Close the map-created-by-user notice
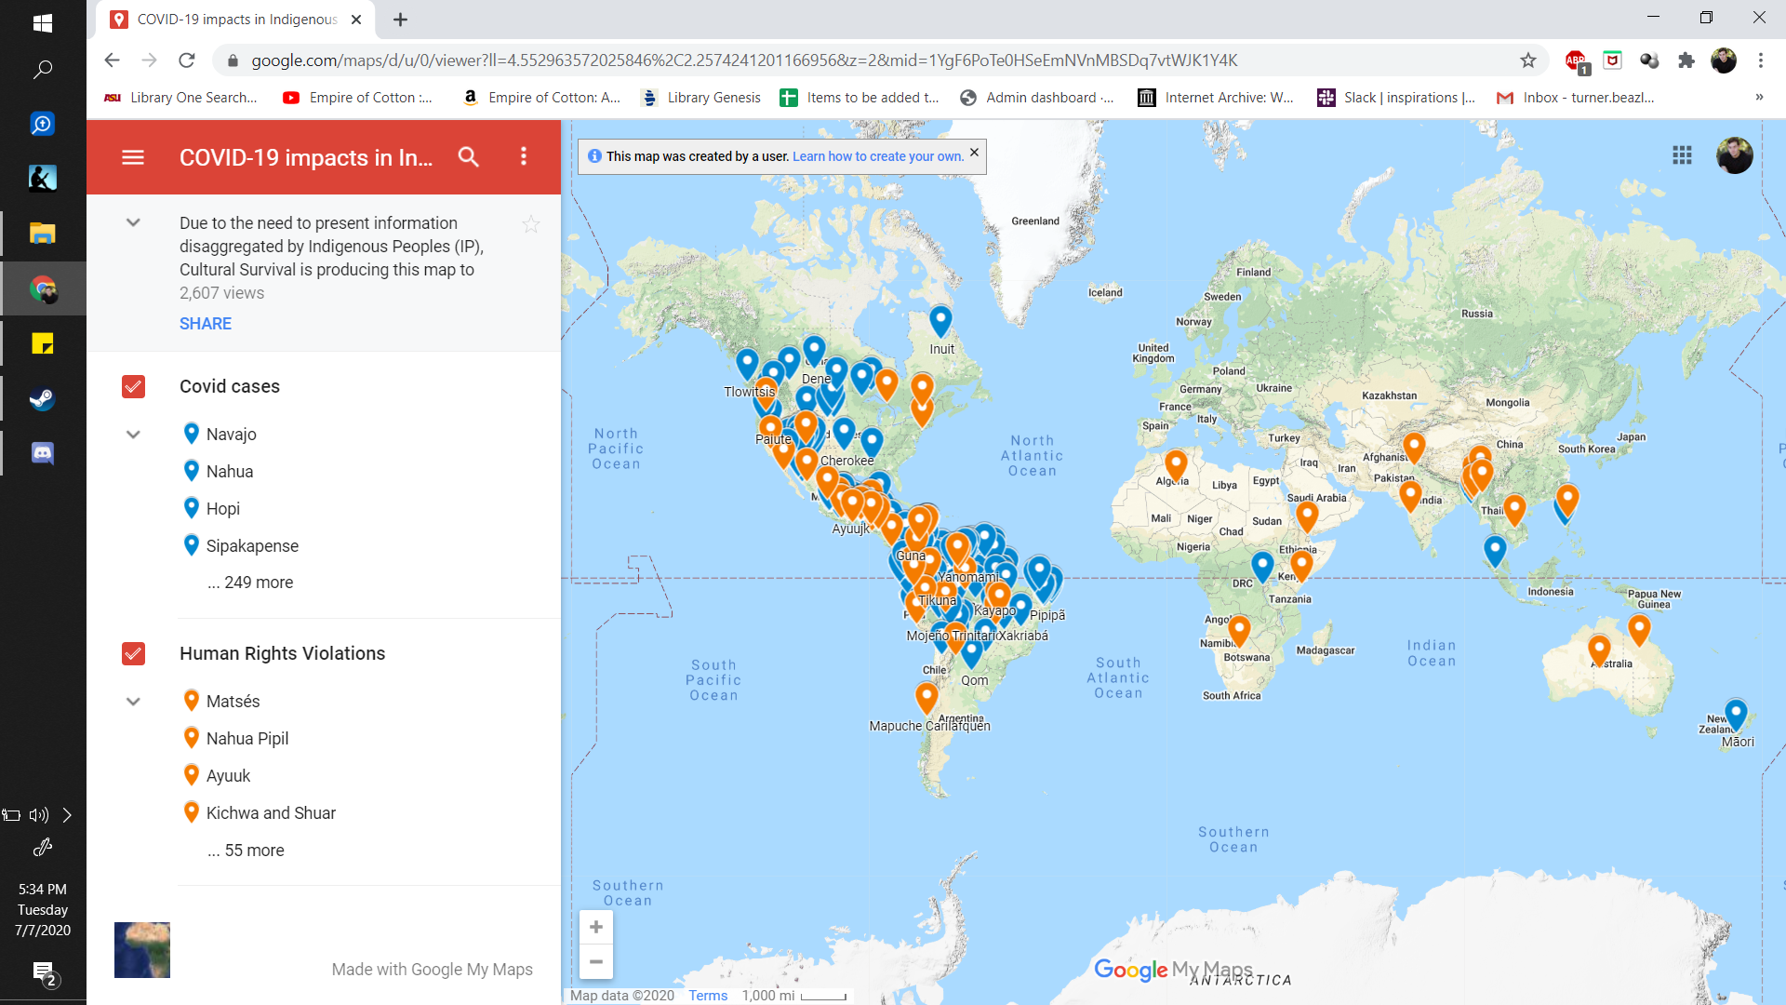This screenshot has height=1005, width=1786. click(974, 153)
